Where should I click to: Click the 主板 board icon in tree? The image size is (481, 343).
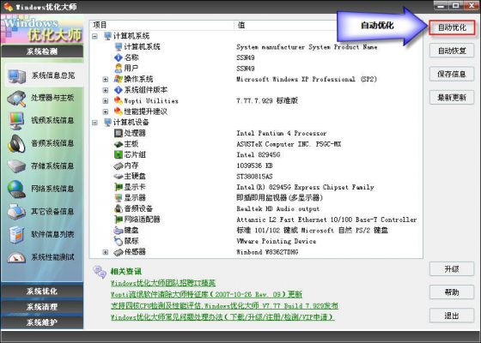pos(119,144)
